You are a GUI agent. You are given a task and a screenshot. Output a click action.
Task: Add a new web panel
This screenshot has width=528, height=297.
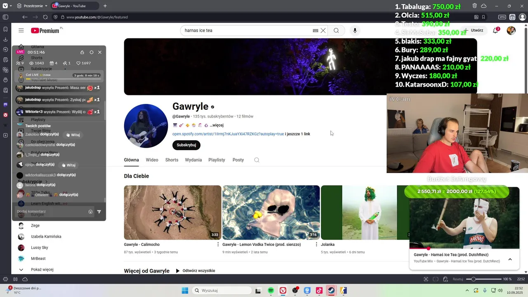pos(5,135)
